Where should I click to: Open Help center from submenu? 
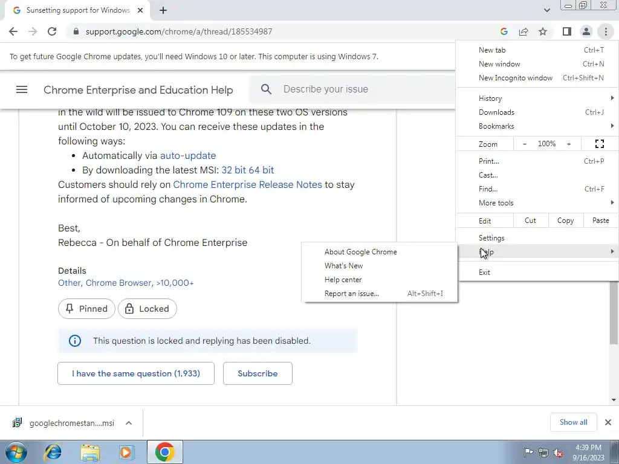click(x=380, y=279)
